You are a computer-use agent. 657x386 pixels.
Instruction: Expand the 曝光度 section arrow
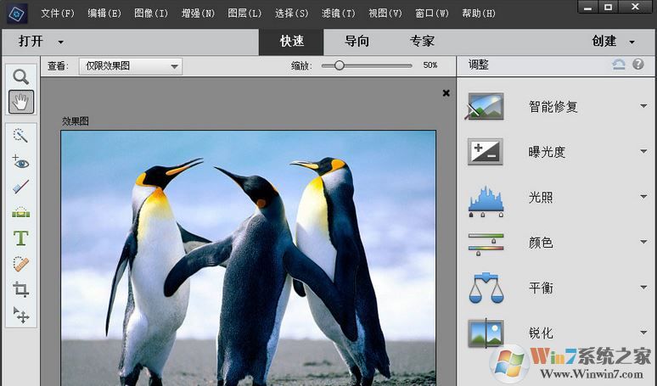click(643, 151)
